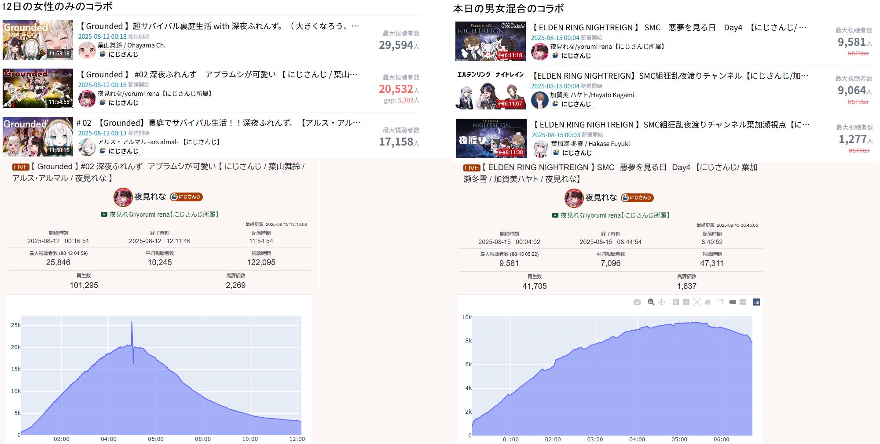Click the camera download-plot icon
This screenshot has width=880, height=444.
637,302
